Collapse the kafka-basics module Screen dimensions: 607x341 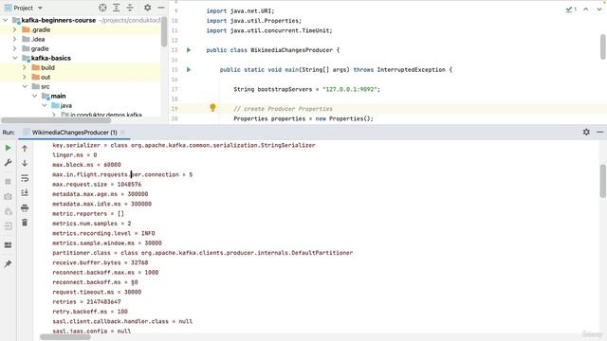15,58
